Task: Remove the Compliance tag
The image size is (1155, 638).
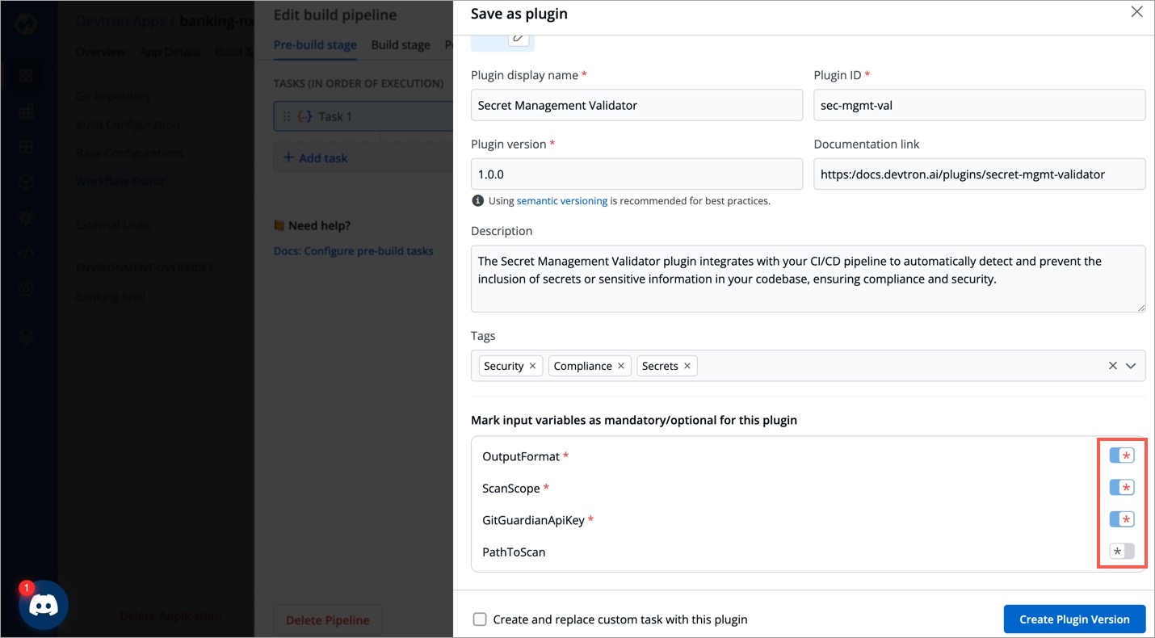Action: pyautogui.click(x=621, y=366)
